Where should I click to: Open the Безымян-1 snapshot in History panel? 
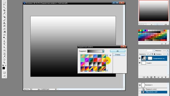point(154,85)
